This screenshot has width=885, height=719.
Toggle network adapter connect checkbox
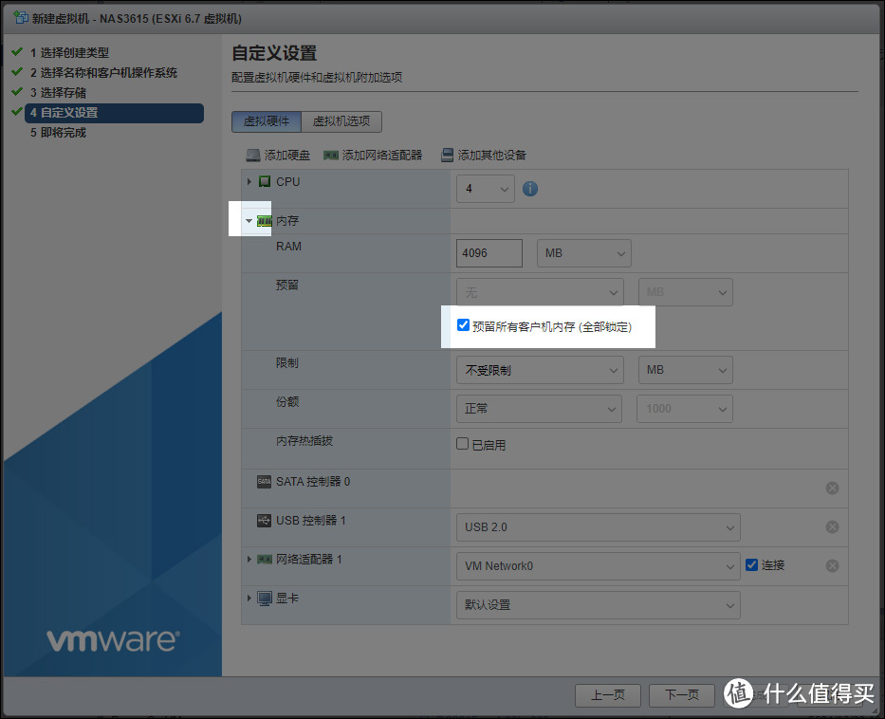coord(752,565)
